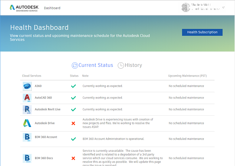This screenshot has width=235, height=166.
Task: Select the A360 service name
Action: [38, 86]
